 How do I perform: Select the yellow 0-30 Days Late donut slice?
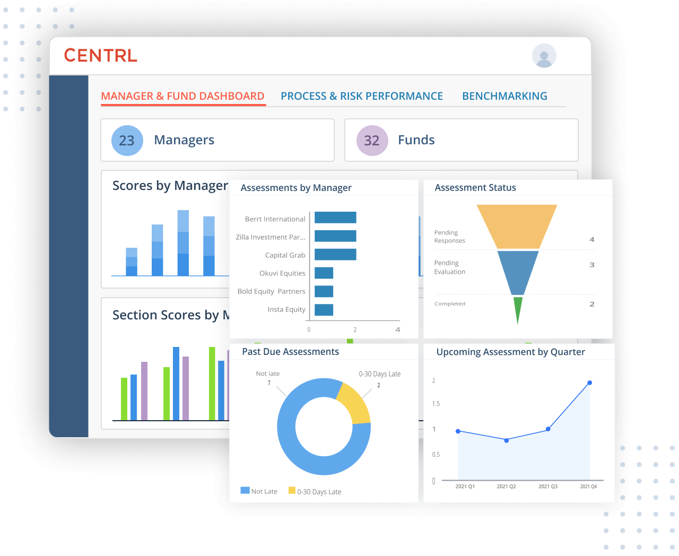pyautogui.click(x=356, y=403)
